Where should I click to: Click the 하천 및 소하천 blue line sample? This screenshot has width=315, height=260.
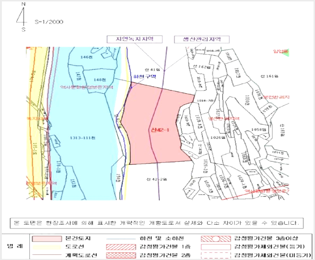tap(121, 239)
